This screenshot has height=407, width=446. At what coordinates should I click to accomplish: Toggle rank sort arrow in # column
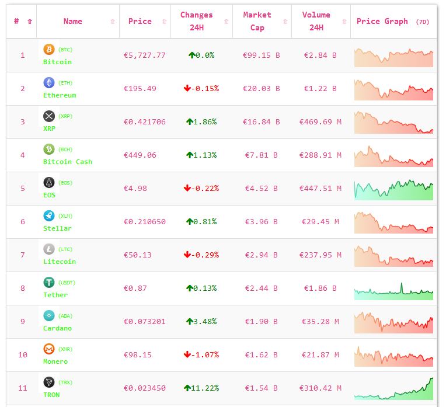30,22
